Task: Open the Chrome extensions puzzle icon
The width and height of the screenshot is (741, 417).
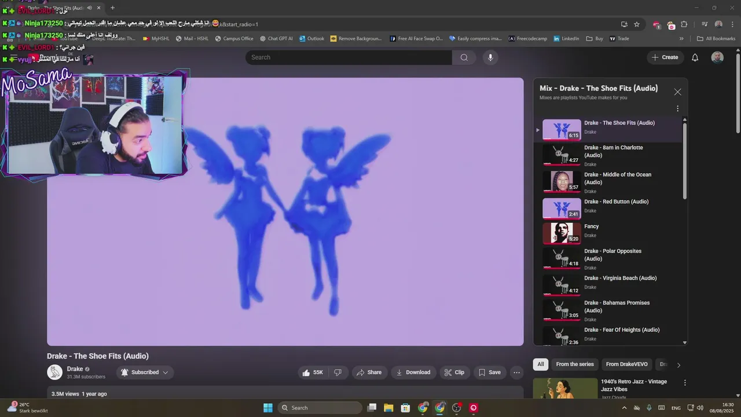Action: pyautogui.click(x=684, y=24)
